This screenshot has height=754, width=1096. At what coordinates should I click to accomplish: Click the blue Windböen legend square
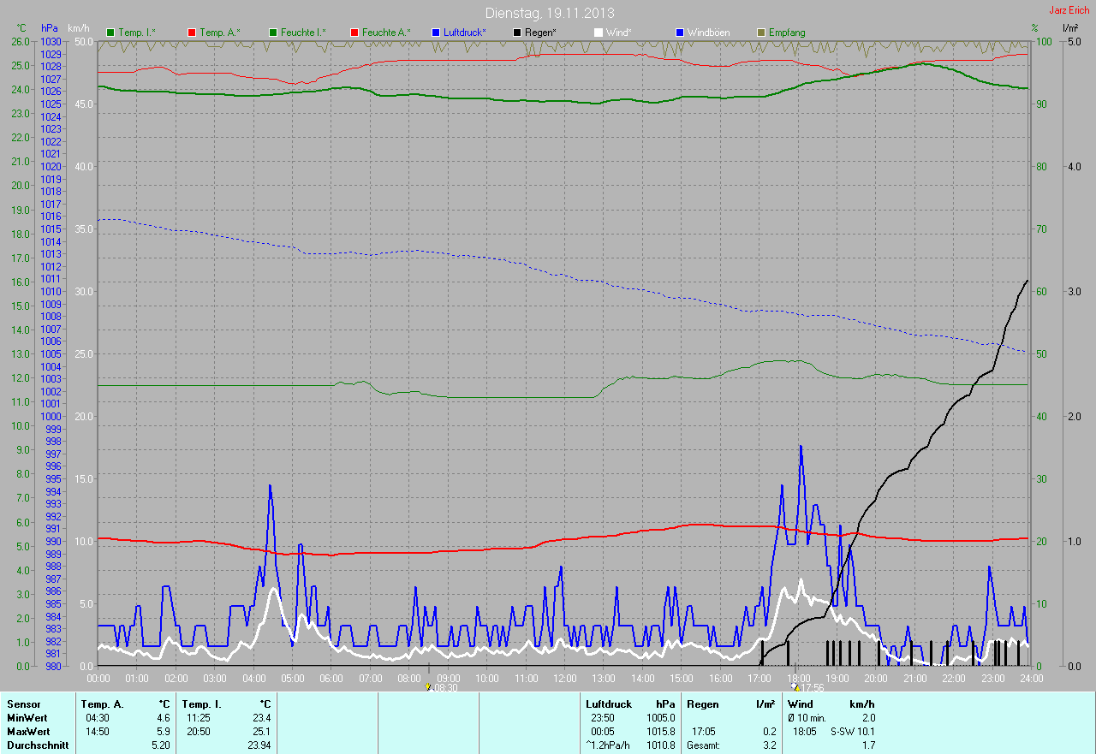pyautogui.click(x=681, y=33)
